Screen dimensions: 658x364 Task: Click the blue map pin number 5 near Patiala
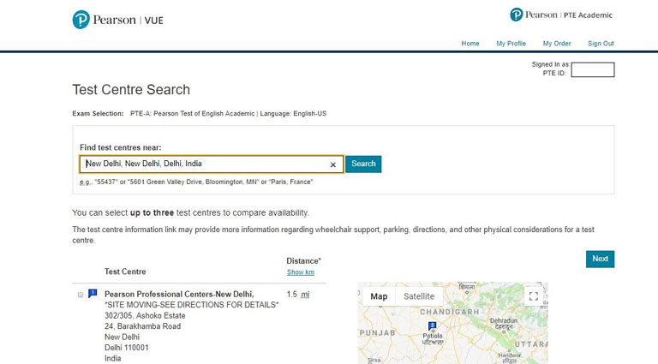click(x=432, y=325)
